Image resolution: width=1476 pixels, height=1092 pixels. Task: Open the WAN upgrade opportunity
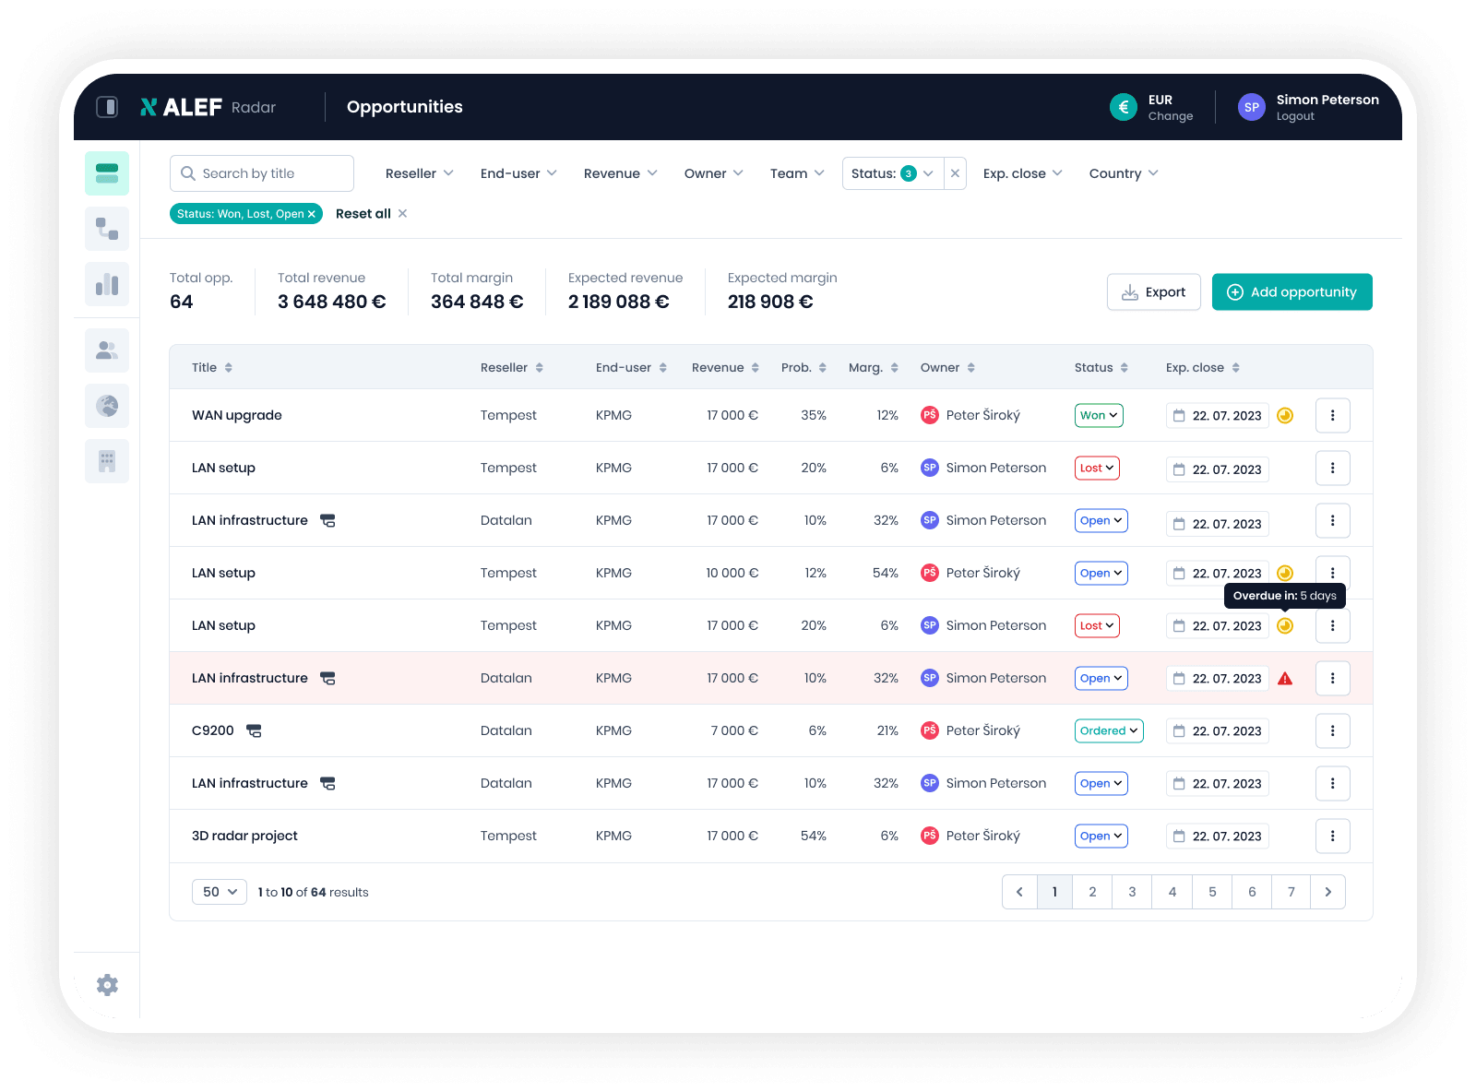[x=237, y=415]
